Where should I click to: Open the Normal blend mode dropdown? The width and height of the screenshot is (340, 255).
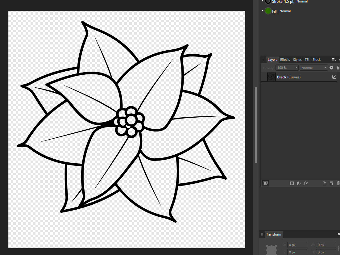pos(313,68)
